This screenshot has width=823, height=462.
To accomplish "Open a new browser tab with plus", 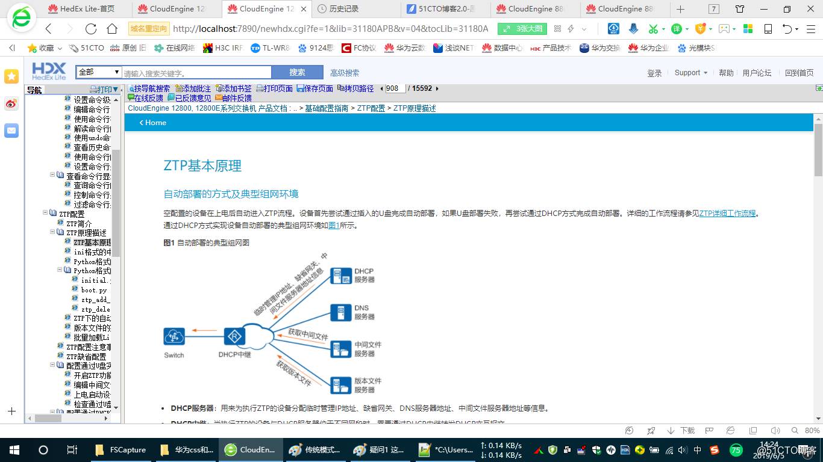I will [681, 9].
